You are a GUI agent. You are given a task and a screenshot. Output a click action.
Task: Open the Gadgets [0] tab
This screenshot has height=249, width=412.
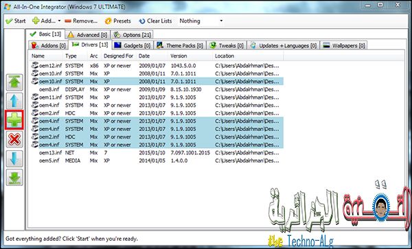tap(133, 46)
